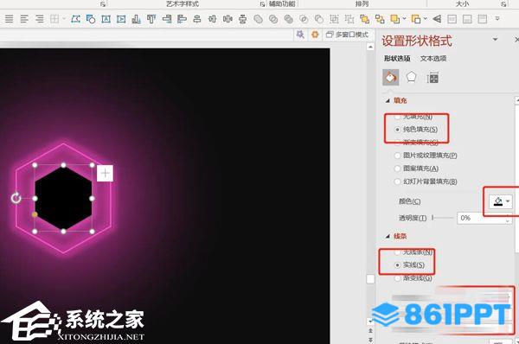Open the Fill & Line paint bucket tab
Screen dimensions: 519x344
391,78
